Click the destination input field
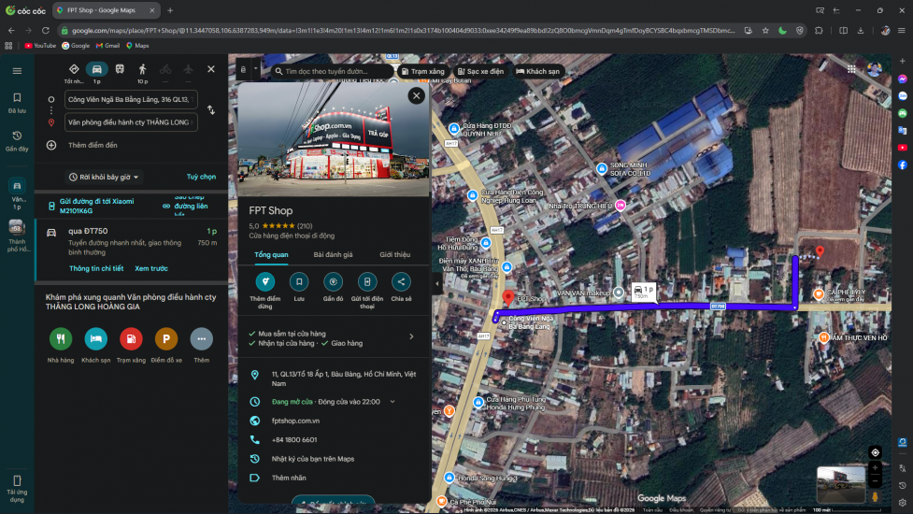Viewport: 913px width, 514px height. click(x=129, y=122)
